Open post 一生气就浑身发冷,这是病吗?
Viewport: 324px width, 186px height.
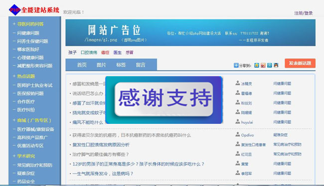pyautogui.click(x=103, y=174)
